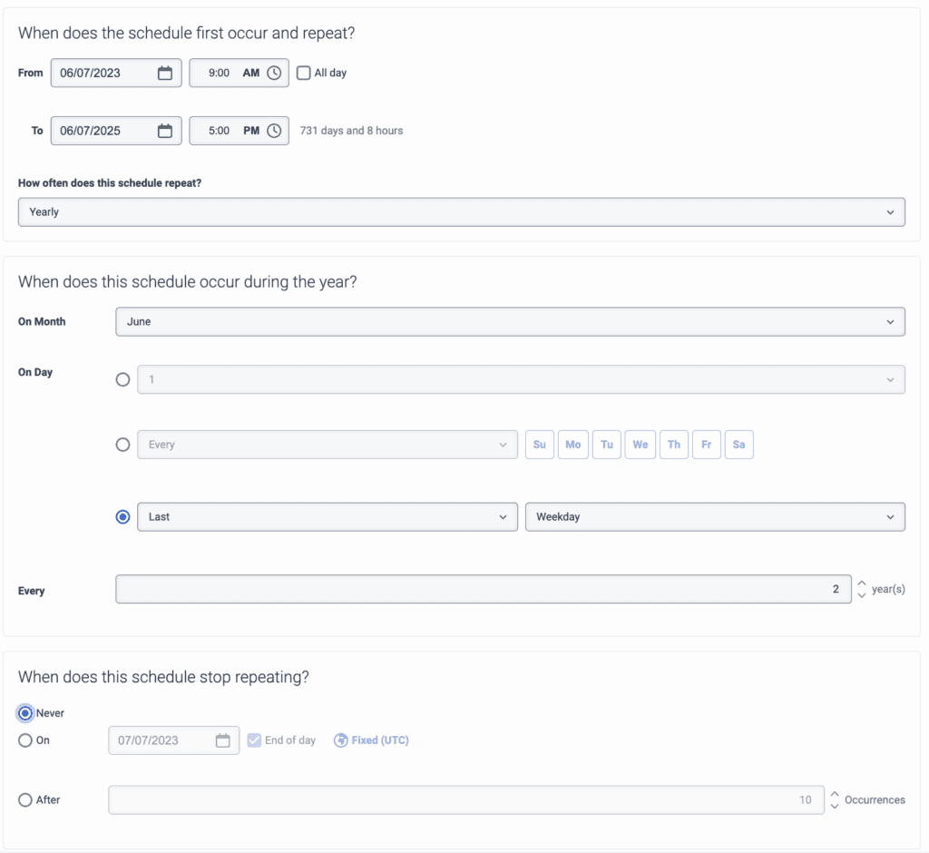Screen dimensions: 929x853
Task: Enable the All day checkbox
Action: pyautogui.click(x=304, y=73)
